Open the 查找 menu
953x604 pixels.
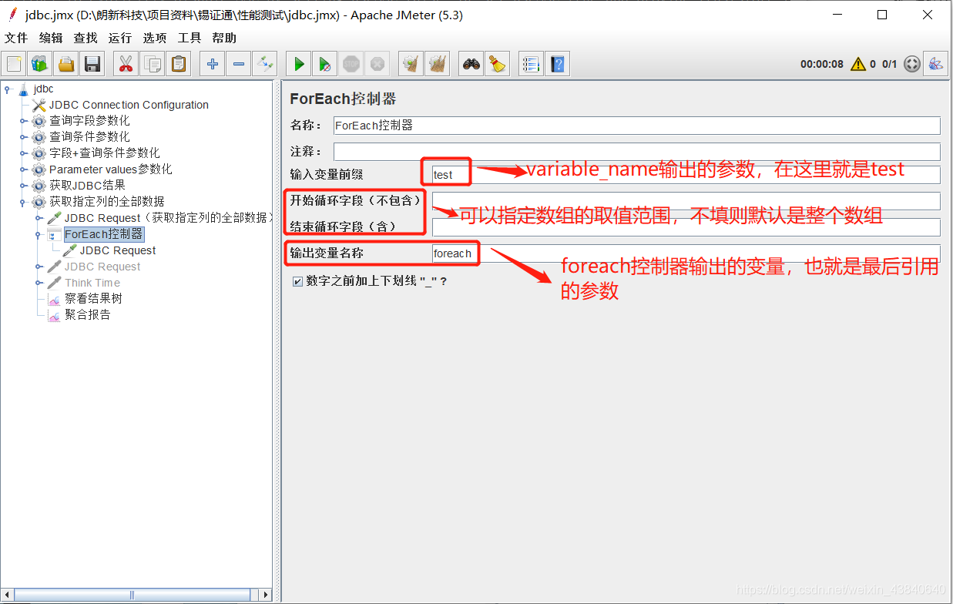86,38
